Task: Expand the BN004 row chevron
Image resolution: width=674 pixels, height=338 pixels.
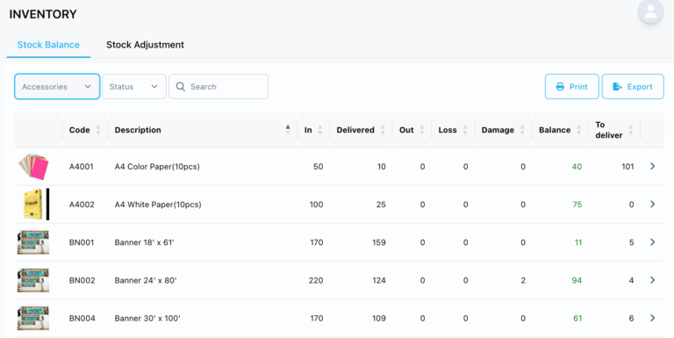Action: (653, 318)
